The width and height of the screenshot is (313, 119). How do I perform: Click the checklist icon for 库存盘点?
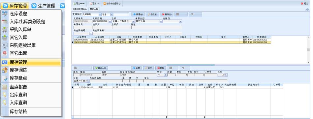5,78
